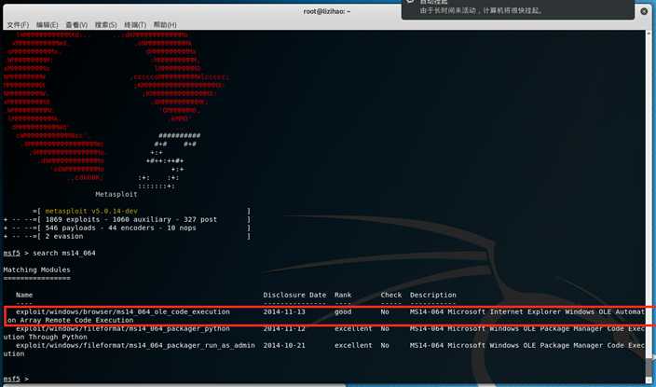Open the 终端(T) menu
The height and width of the screenshot is (387, 656).
tap(135, 25)
